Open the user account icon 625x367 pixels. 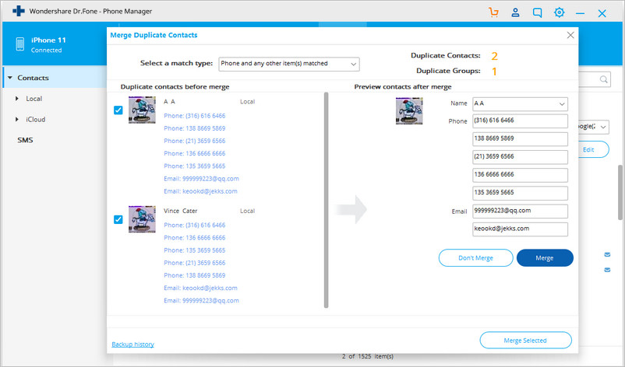coord(515,12)
